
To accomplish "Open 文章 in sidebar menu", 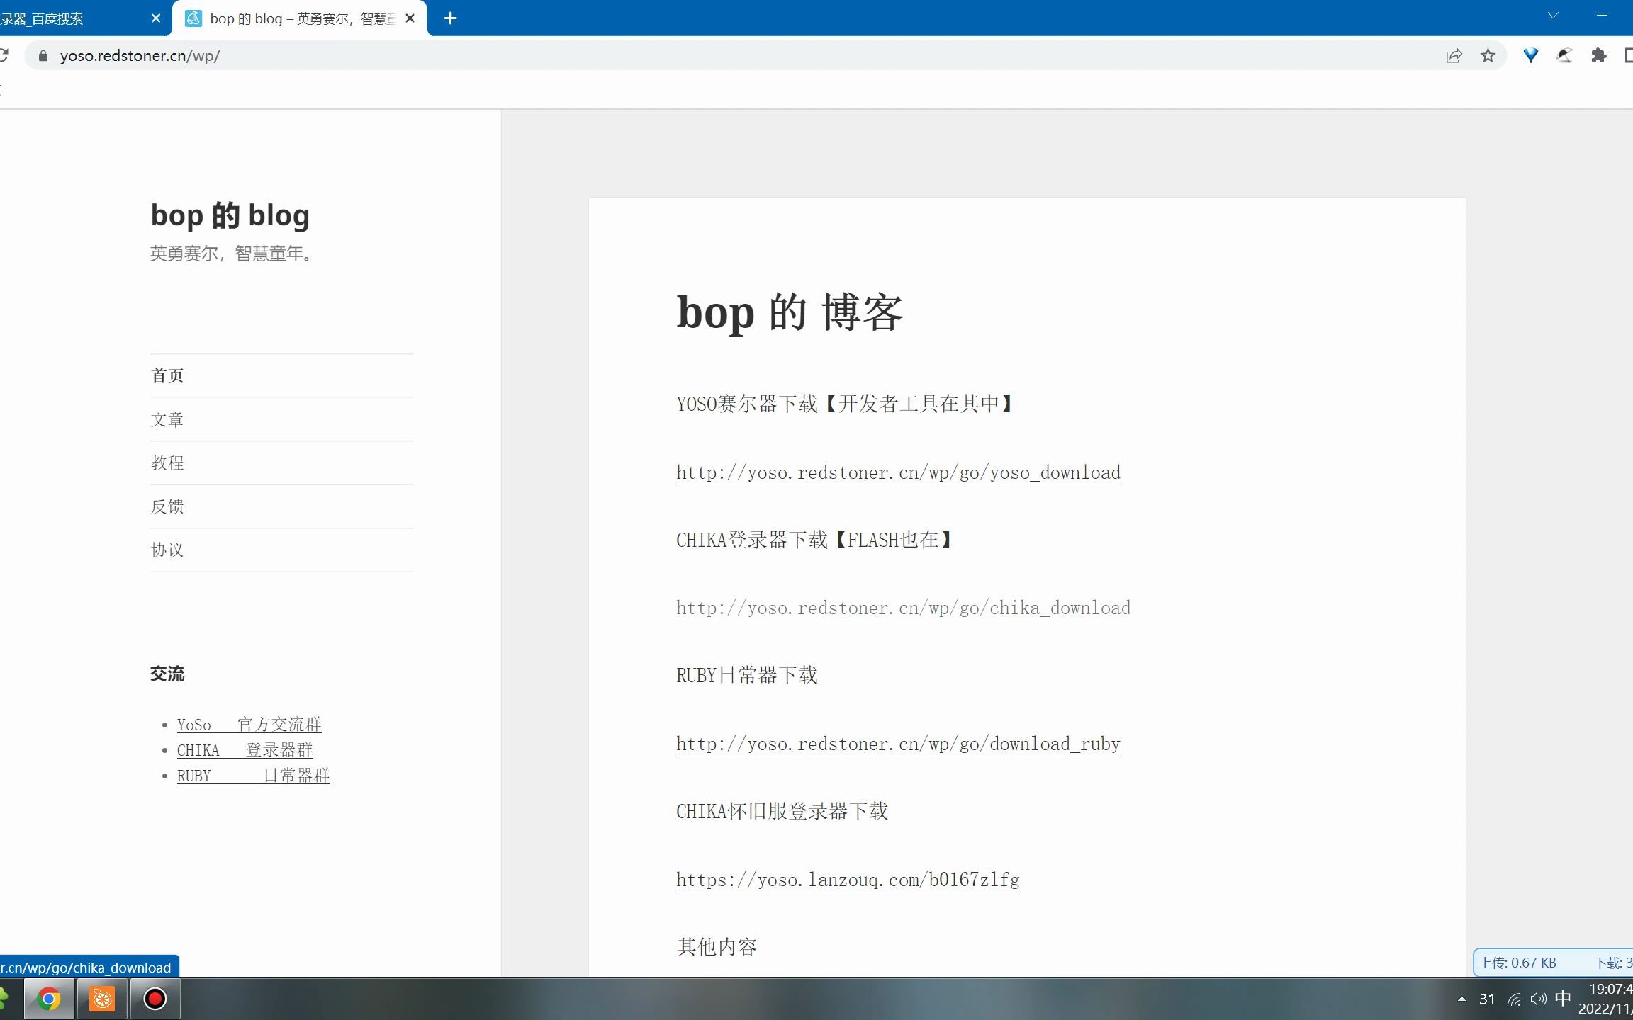I will coord(167,419).
